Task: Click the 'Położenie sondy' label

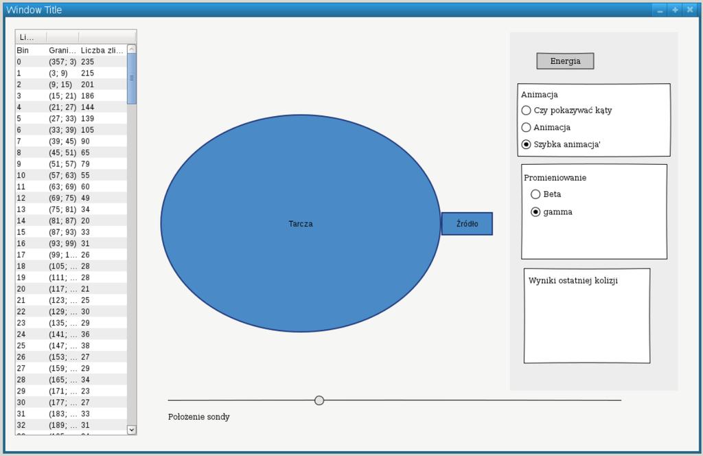Action: point(198,417)
